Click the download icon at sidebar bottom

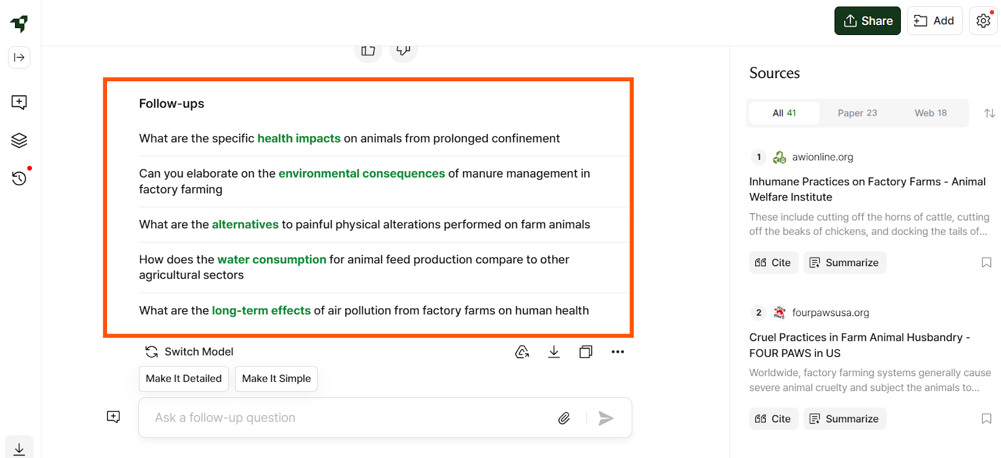(x=19, y=449)
